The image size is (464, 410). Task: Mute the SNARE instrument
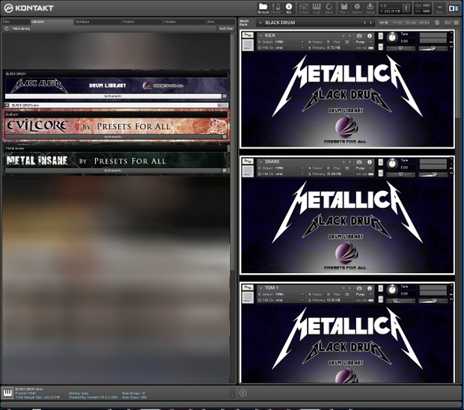[381, 173]
